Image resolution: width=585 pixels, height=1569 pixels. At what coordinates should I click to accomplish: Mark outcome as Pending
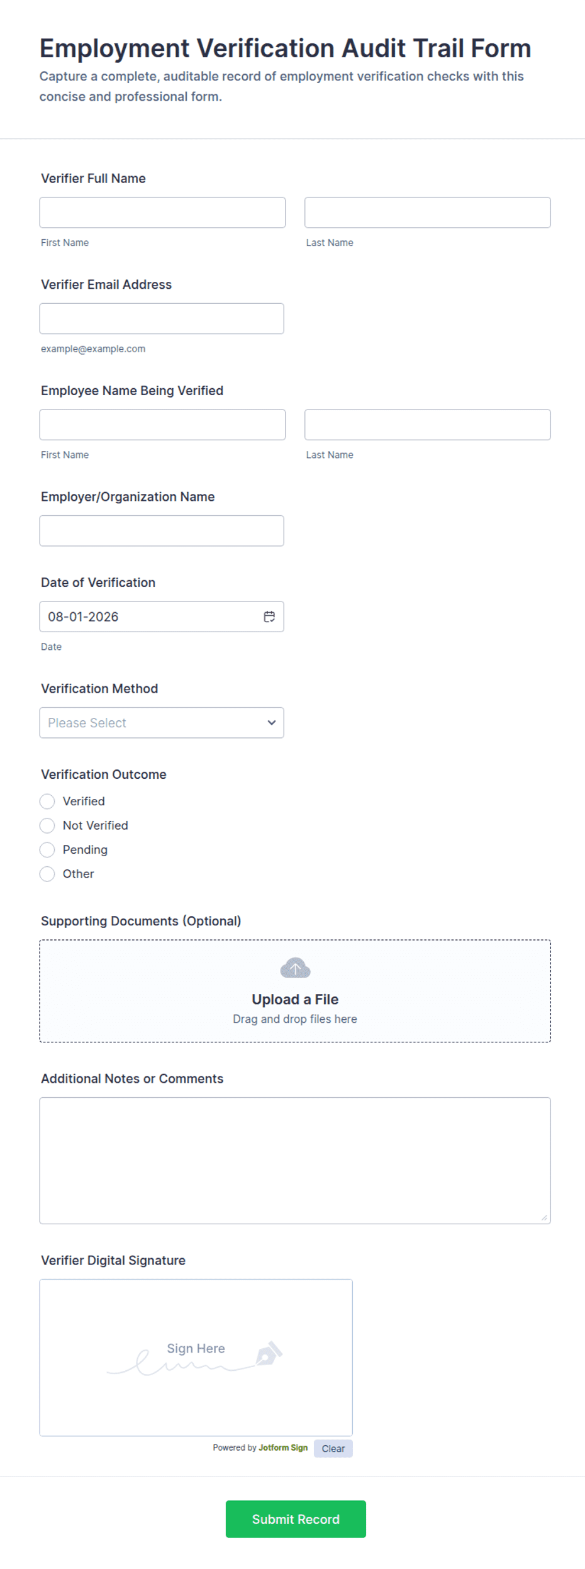pos(47,850)
